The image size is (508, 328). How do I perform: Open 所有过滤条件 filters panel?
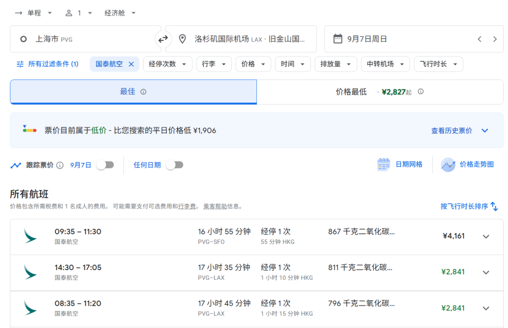[48, 64]
